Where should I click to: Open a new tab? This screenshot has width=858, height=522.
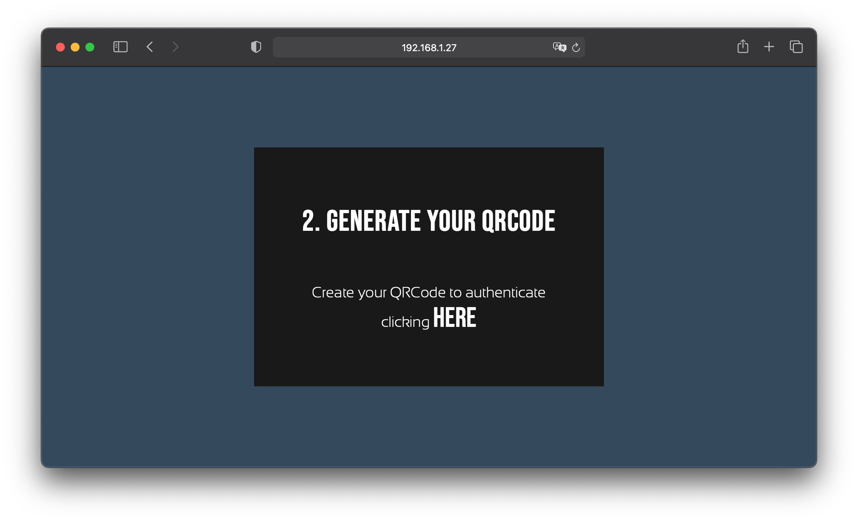pyautogui.click(x=769, y=47)
